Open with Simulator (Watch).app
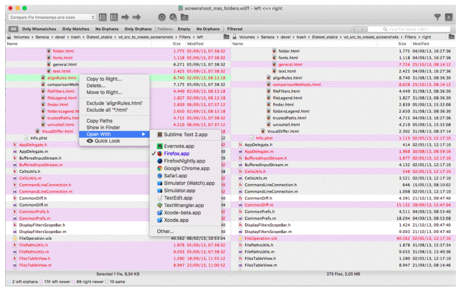The height and width of the screenshot is (294, 461). 186,183
